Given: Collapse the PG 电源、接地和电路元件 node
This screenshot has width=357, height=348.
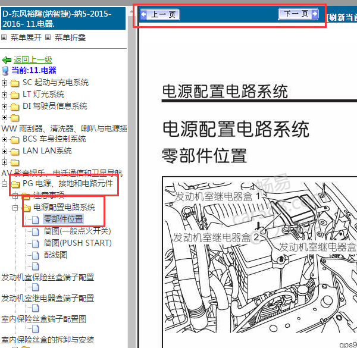Looking at the screenshot, I should (4, 184).
